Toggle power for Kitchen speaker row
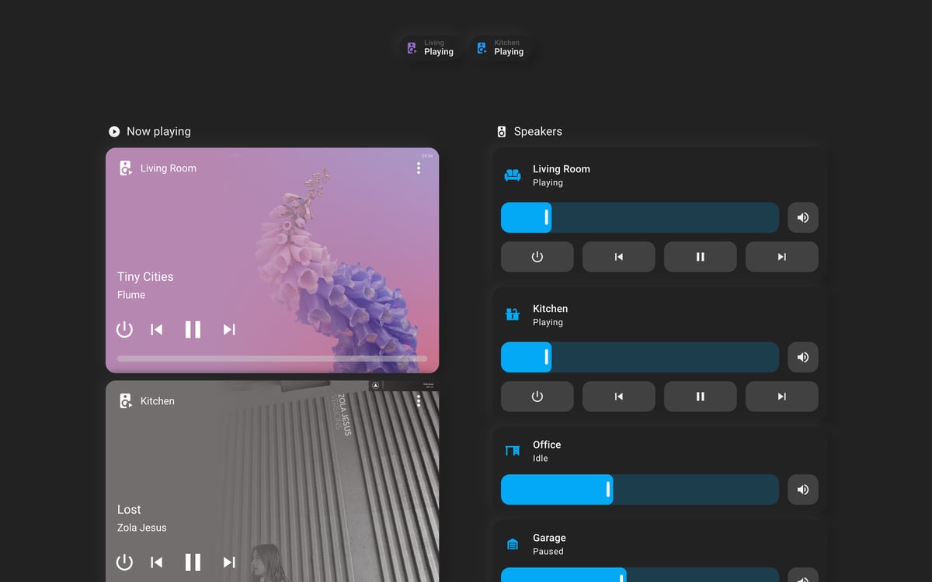Image resolution: width=932 pixels, height=582 pixels. click(x=537, y=397)
